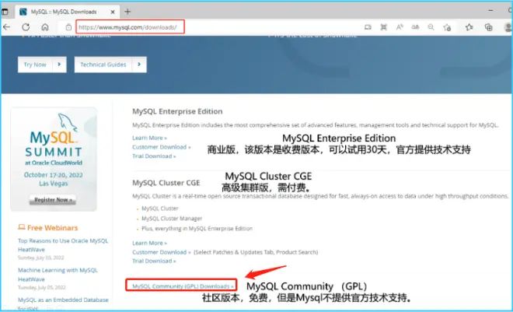Click Register Now on Summit banner

tap(53, 200)
